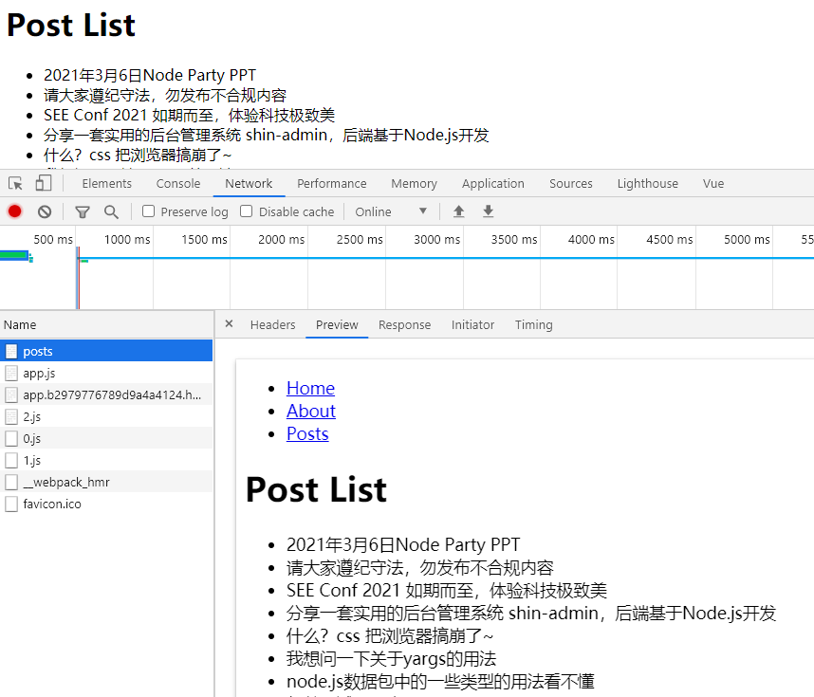Click the 1000 ms timeline marker
The image size is (814, 697).
(x=127, y=239)
